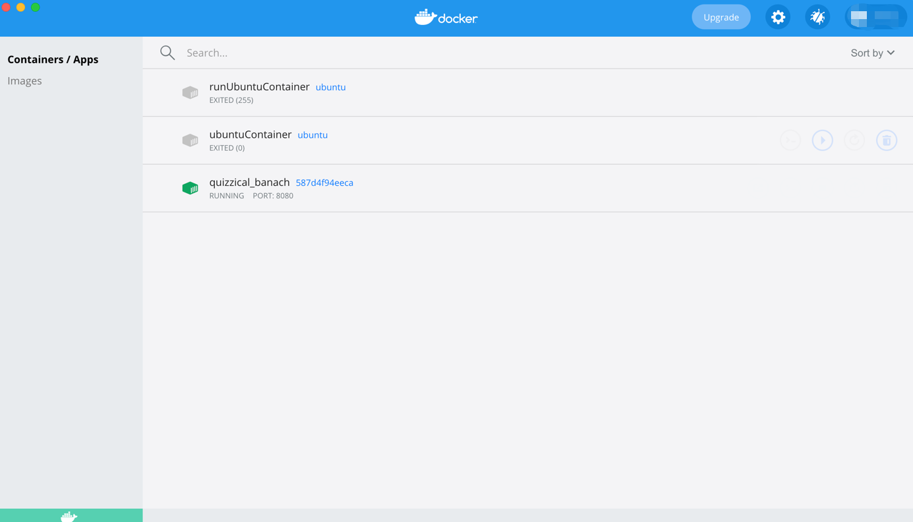Select the quizzical_banach container row

tap(461, 187)
